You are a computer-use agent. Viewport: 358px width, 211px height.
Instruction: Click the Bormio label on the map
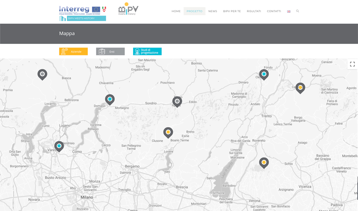[197, 63]
